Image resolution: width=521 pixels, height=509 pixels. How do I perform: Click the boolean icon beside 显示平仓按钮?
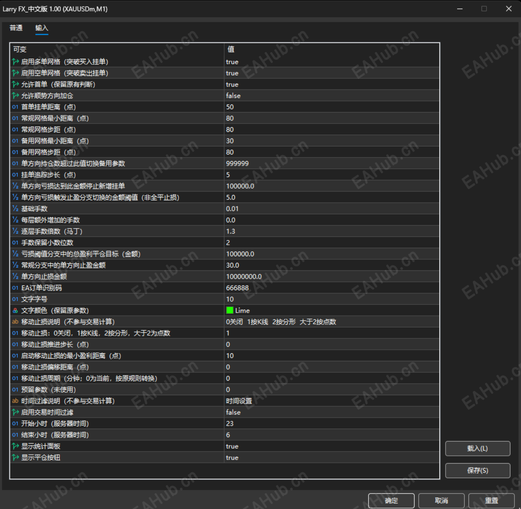pos(15,457)
